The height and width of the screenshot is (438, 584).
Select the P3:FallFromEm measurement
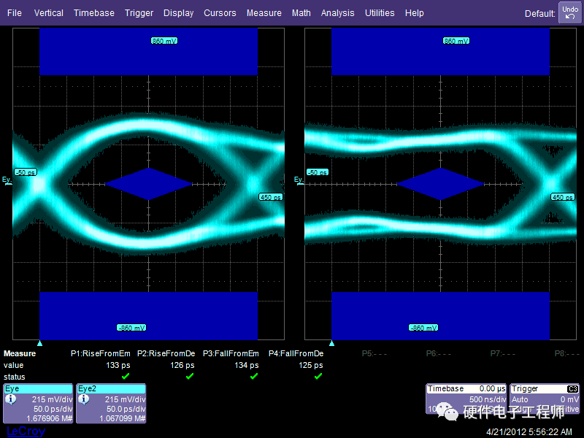(x=231, y=353)
